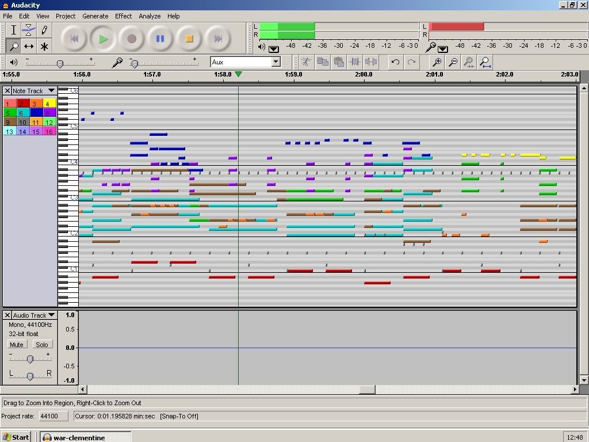The image size is (589, 442).
Task: Open the Effect menu
Action: tap(123, 16)
